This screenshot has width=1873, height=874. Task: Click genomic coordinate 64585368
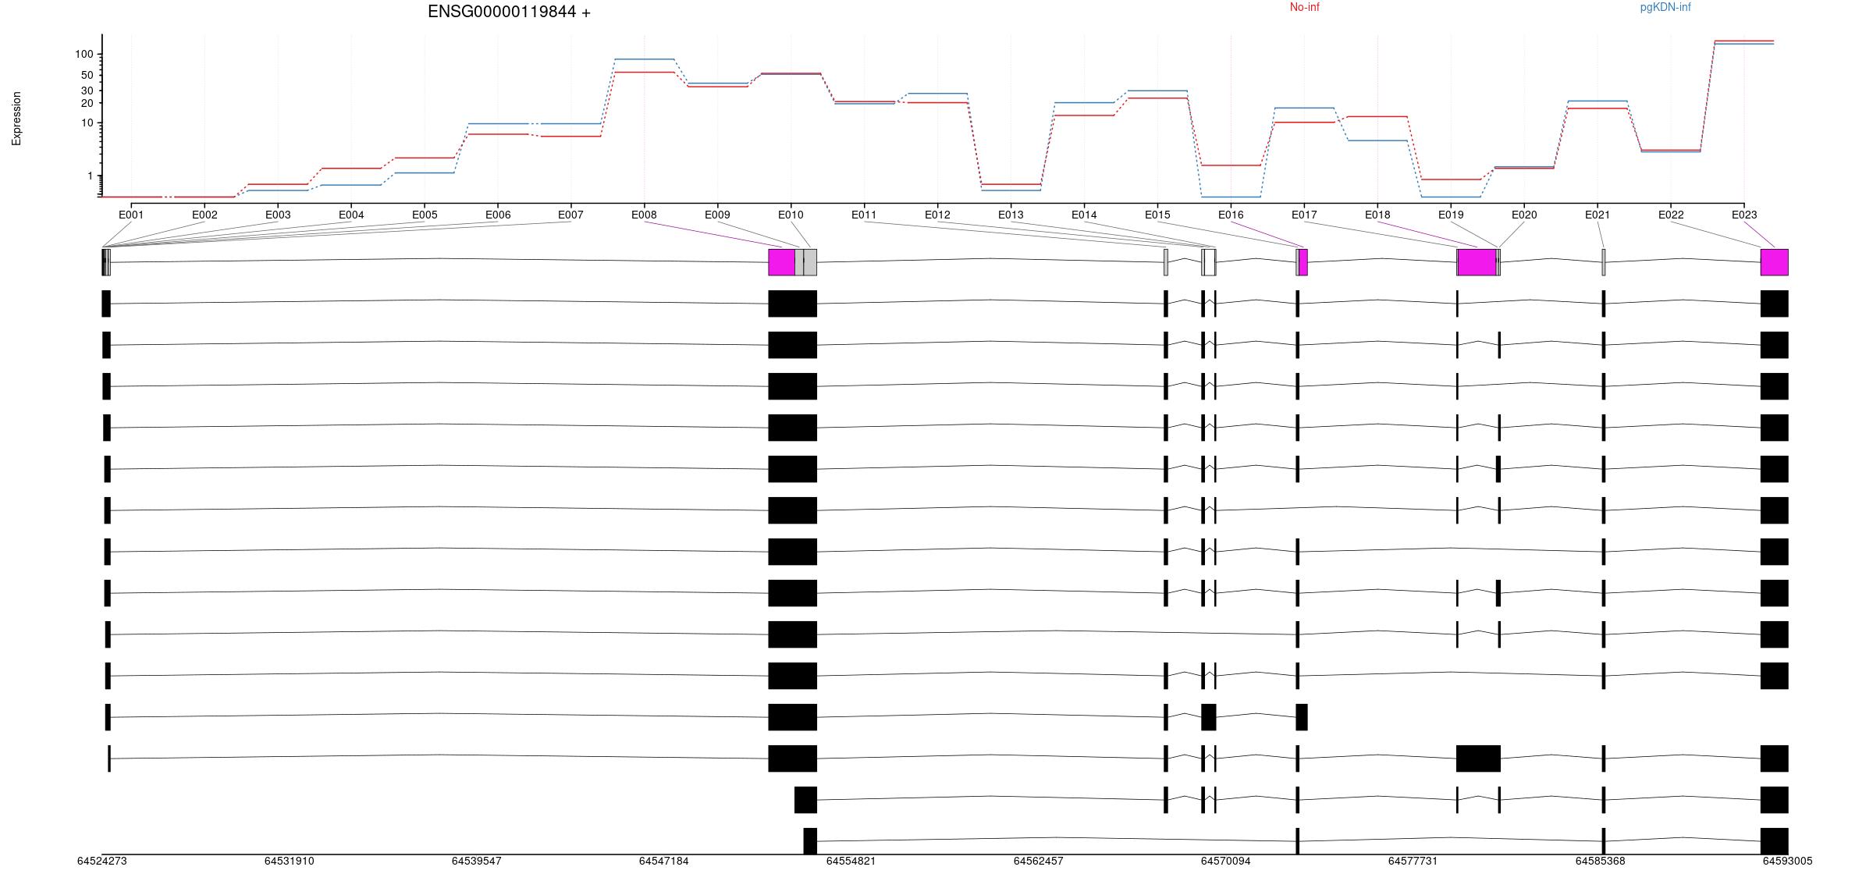coord(1601,862)
